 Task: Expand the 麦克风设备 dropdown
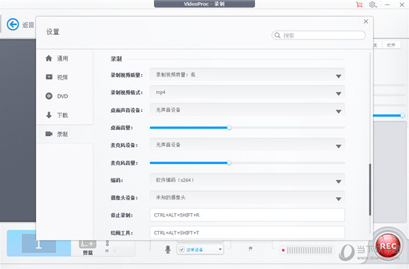pyautogui.click(x=247, y=145)
